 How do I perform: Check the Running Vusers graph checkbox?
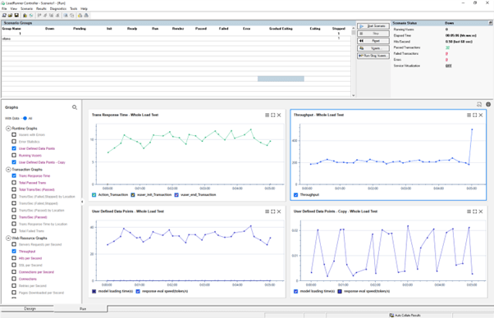[14, 155]
